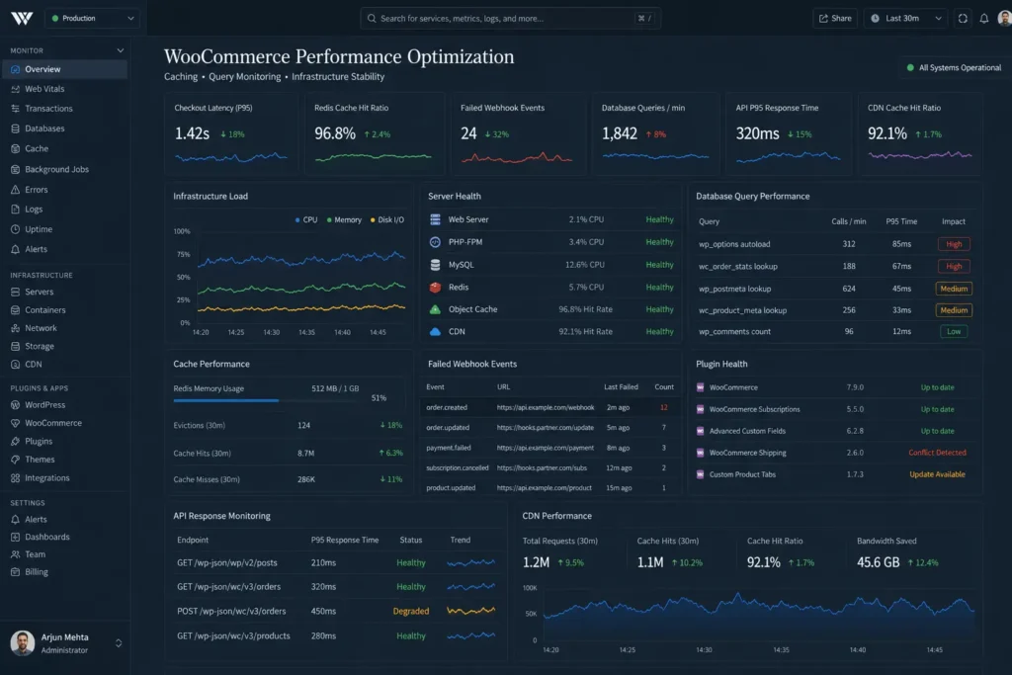The image size is (1012, 675).
Task: Click the Monitor Alerts bell icon
Action: tap(15, 249)
